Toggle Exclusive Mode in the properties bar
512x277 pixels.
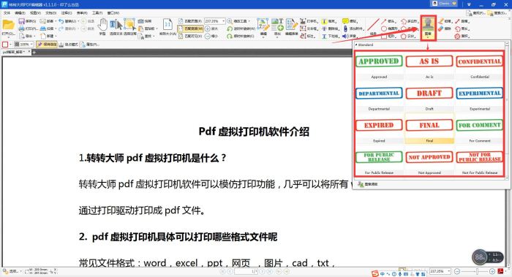click(x=68, y=44)
